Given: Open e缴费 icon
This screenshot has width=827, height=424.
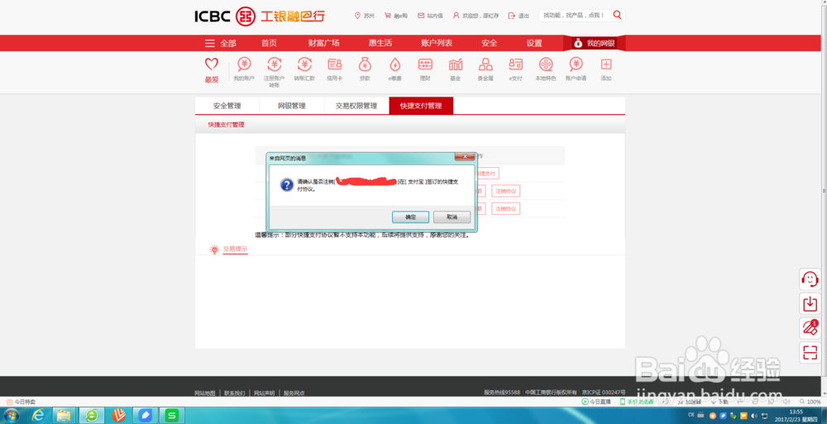Looking at the screenshot, I should (x=395, y=64).
